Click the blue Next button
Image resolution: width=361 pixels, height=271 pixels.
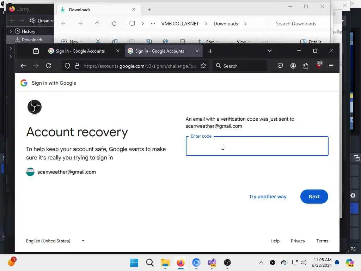click(x=314, y=197)
